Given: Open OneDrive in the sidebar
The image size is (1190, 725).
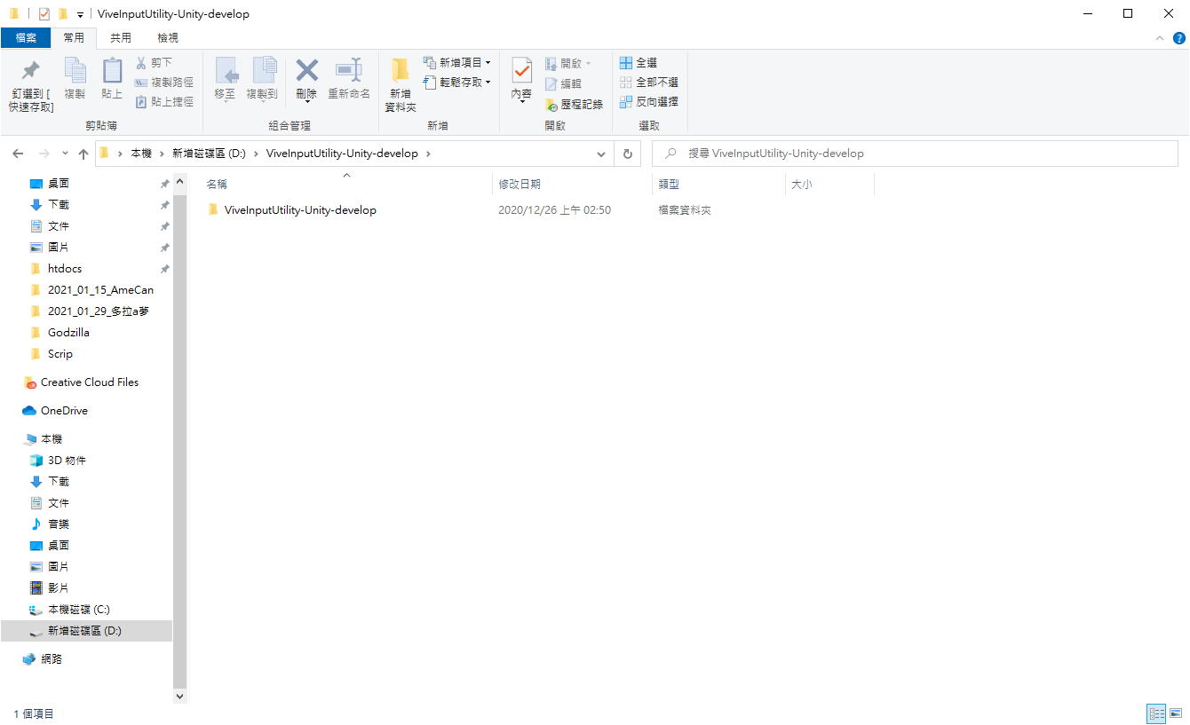Looking at the screenshot, I should click(64, 411).
